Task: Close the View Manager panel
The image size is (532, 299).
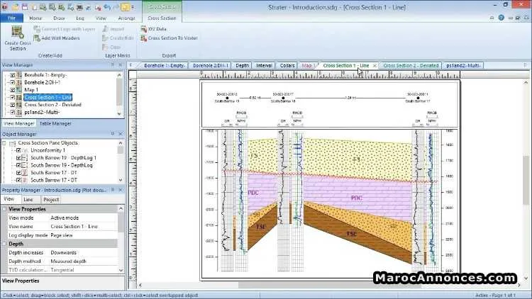Action: point(120,64)
